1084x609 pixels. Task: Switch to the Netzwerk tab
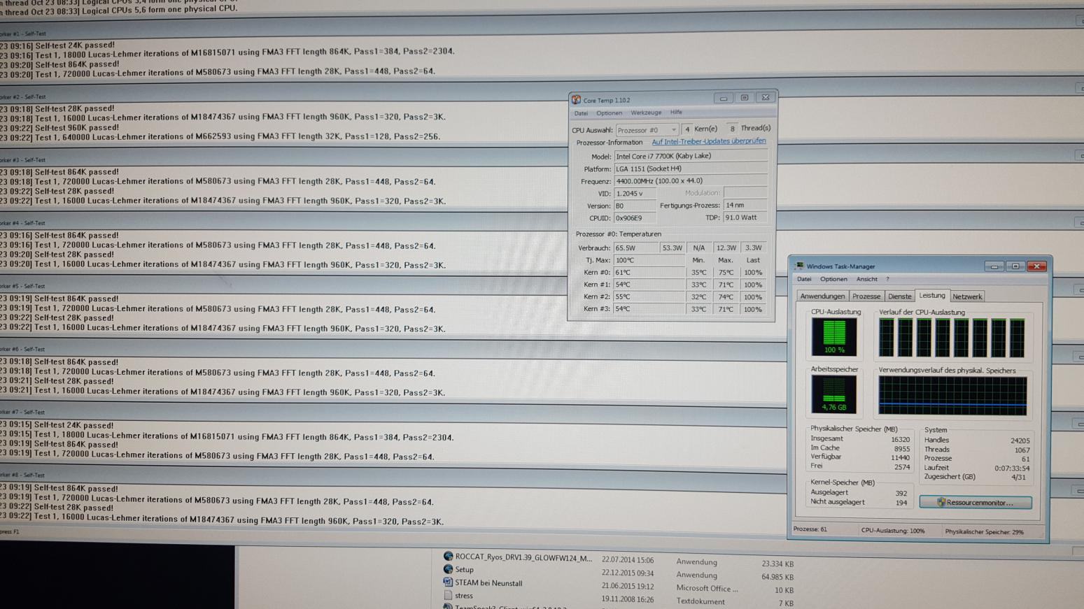coord(966,296)
